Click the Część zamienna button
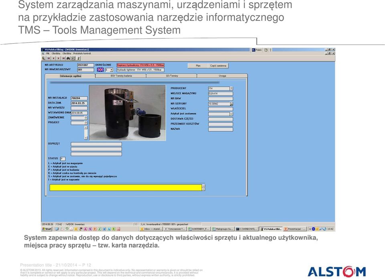This screenshot has width=385, height=279. pyautogui.click(x=218, y=66)
